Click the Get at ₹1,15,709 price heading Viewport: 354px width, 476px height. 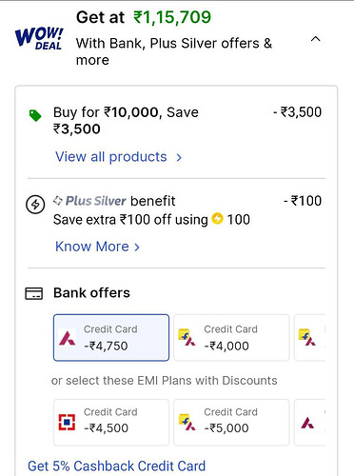(x=144, y=17)
